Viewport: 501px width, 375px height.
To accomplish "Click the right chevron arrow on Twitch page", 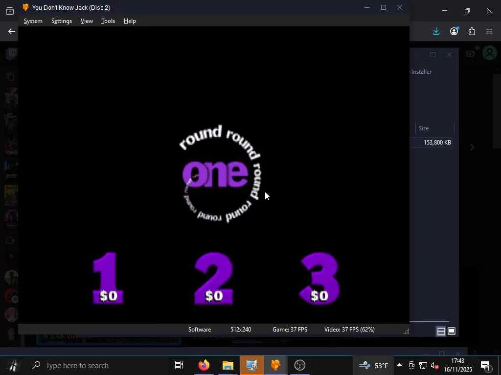I will (472, 147).
